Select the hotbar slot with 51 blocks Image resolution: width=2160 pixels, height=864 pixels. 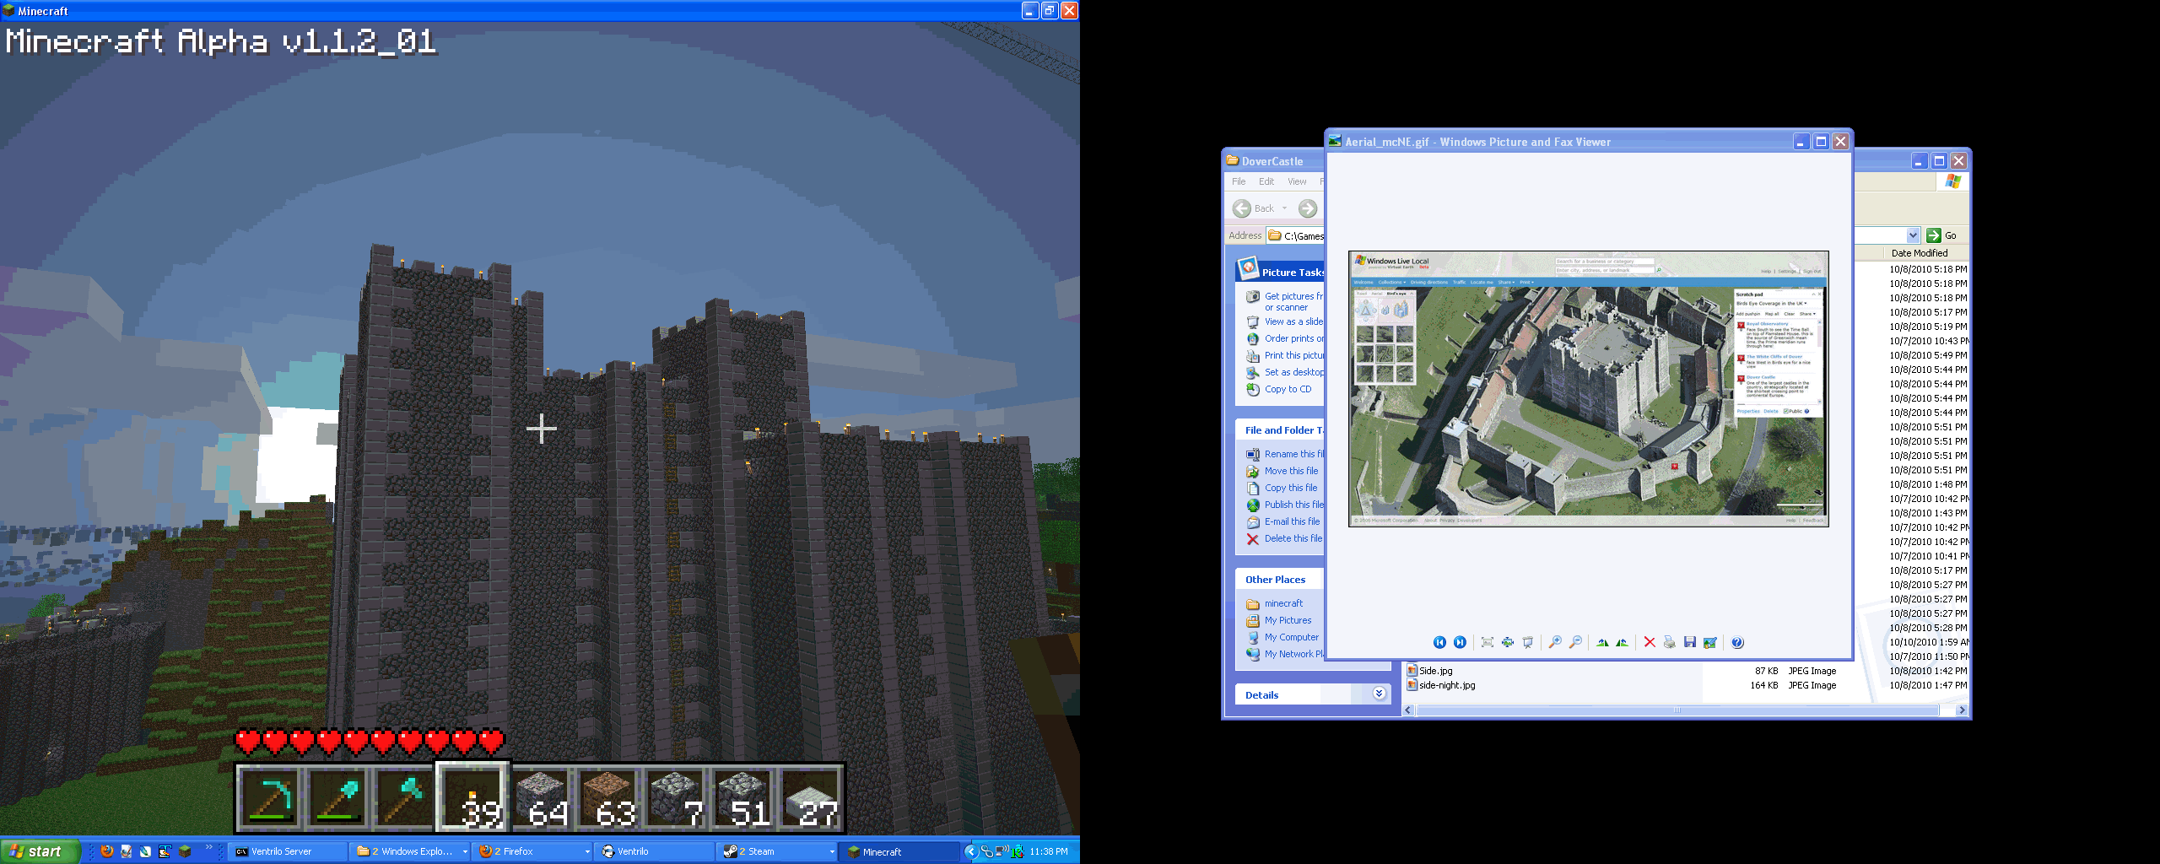(x=742, y=797)
